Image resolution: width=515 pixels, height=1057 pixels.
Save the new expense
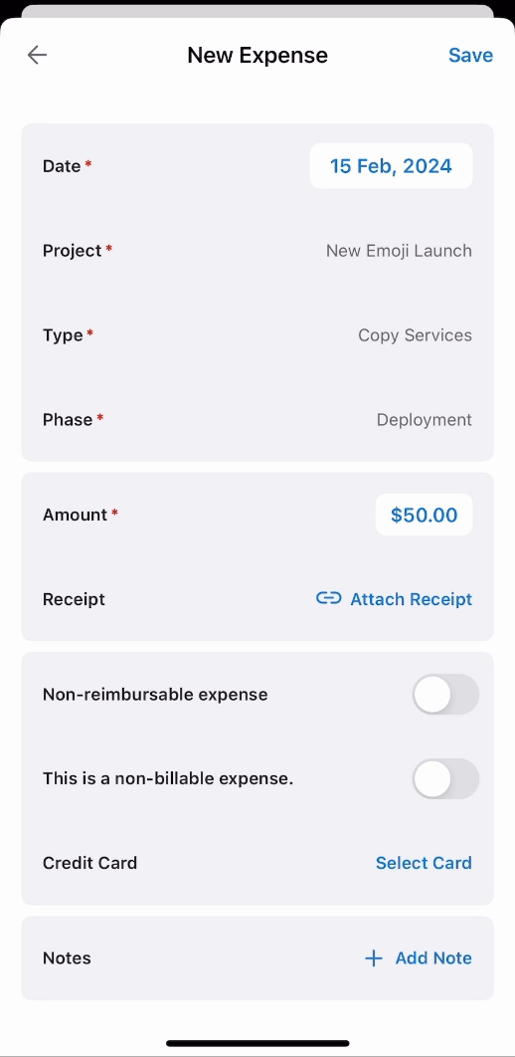click(x=470, y=56)
